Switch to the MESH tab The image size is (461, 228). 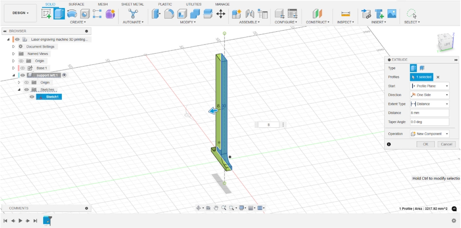tap(103, 4)
